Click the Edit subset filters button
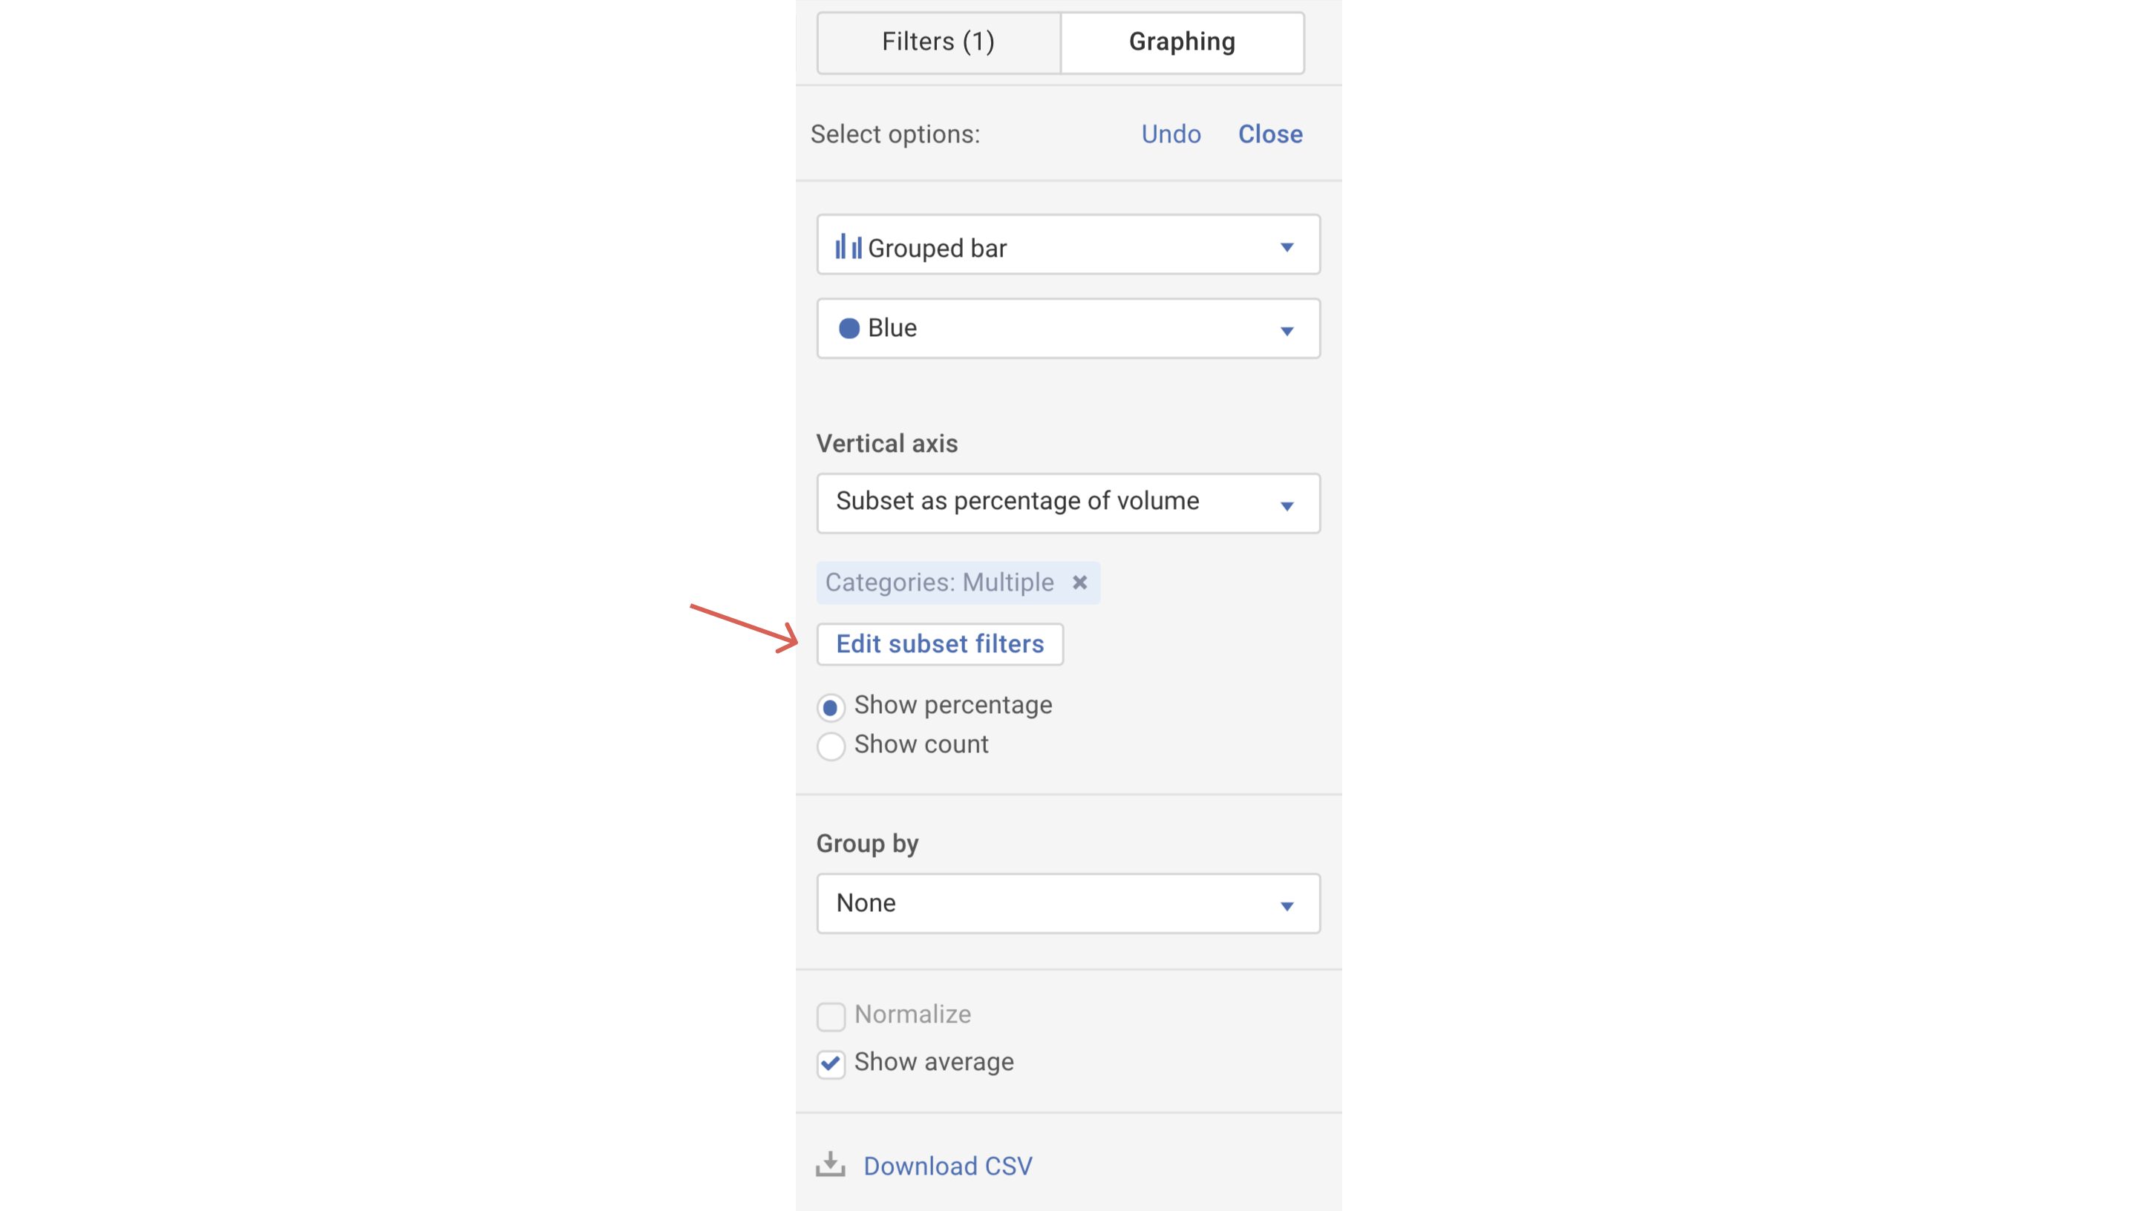This screenshot has width=2138, height=1211. tap(939, 644)
